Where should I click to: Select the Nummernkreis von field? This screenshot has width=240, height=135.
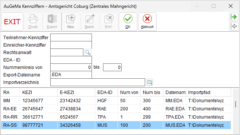tap(71, 67)
